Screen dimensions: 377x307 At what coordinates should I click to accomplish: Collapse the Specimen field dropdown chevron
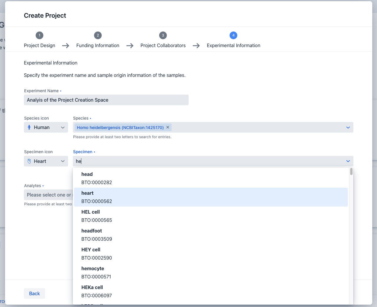(x=348, y=161)
